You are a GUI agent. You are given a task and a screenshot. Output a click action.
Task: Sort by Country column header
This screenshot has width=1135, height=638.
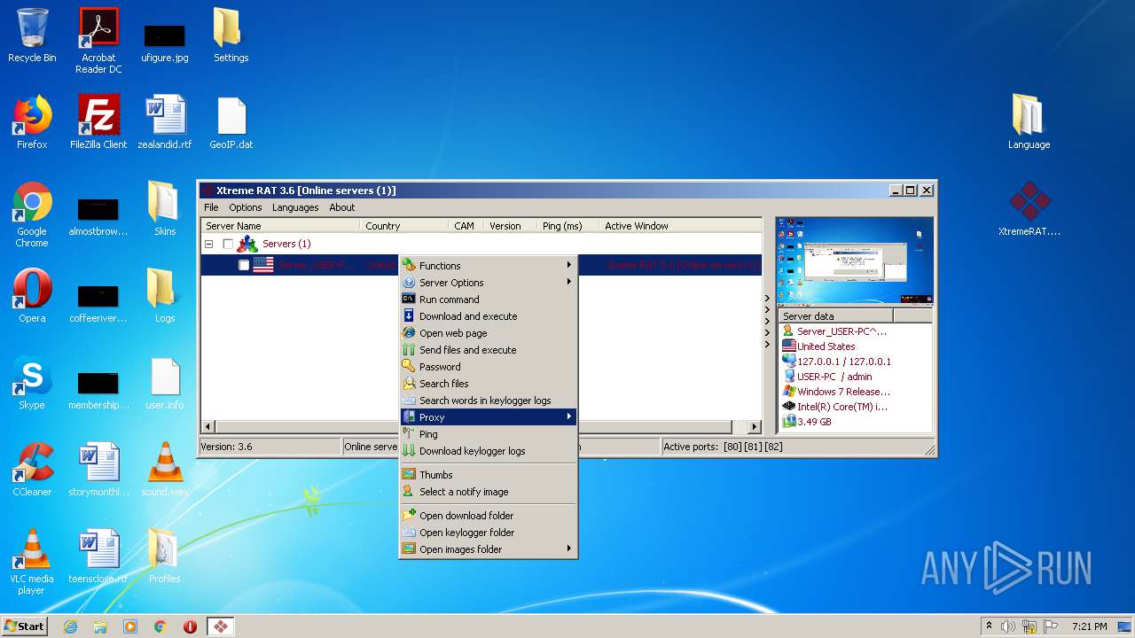pos(404,226)
